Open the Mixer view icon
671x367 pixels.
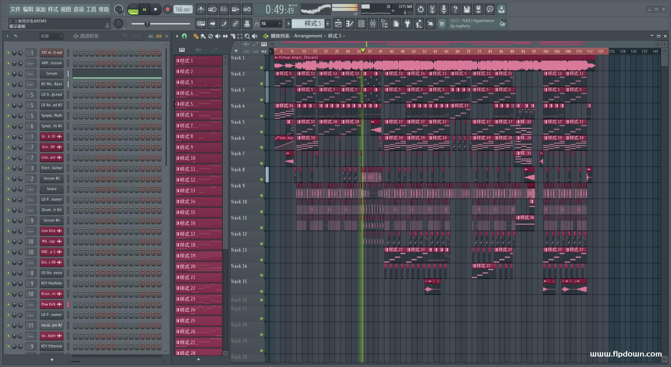(x=373, y=24)
